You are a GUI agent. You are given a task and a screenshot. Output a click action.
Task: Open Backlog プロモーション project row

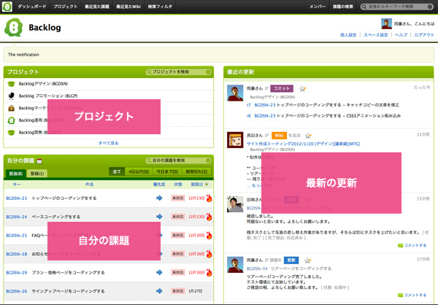pyautogui.click(x=108, y=96)
